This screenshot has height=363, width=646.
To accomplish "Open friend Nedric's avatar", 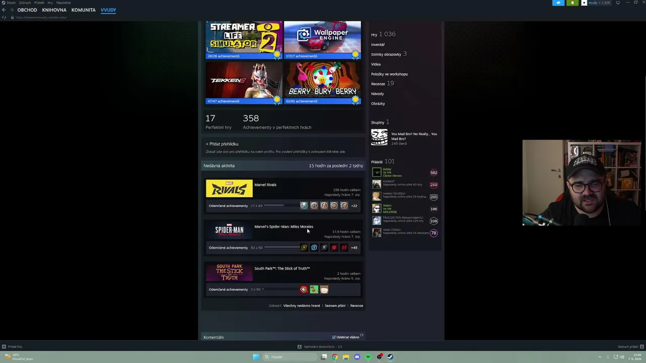I will [x=376, y=209].
